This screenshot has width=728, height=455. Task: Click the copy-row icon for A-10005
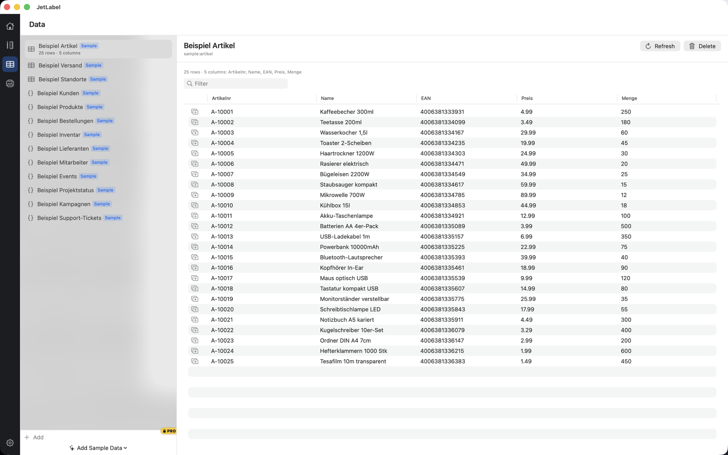(x=195, y=154)
